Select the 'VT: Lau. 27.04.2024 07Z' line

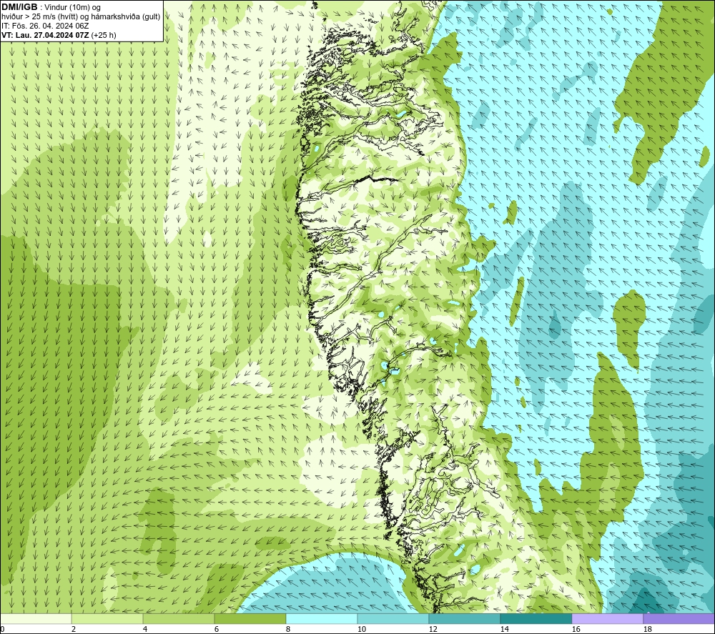[46, 35]
